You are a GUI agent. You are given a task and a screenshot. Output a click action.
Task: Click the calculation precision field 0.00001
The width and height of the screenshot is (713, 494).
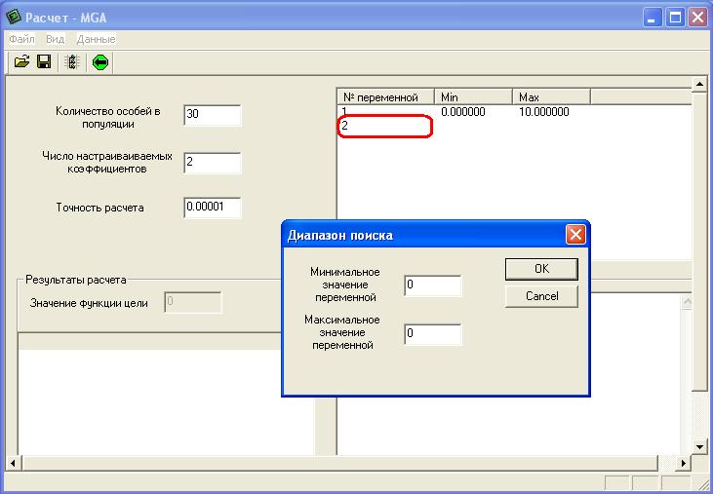coord(212,207)
